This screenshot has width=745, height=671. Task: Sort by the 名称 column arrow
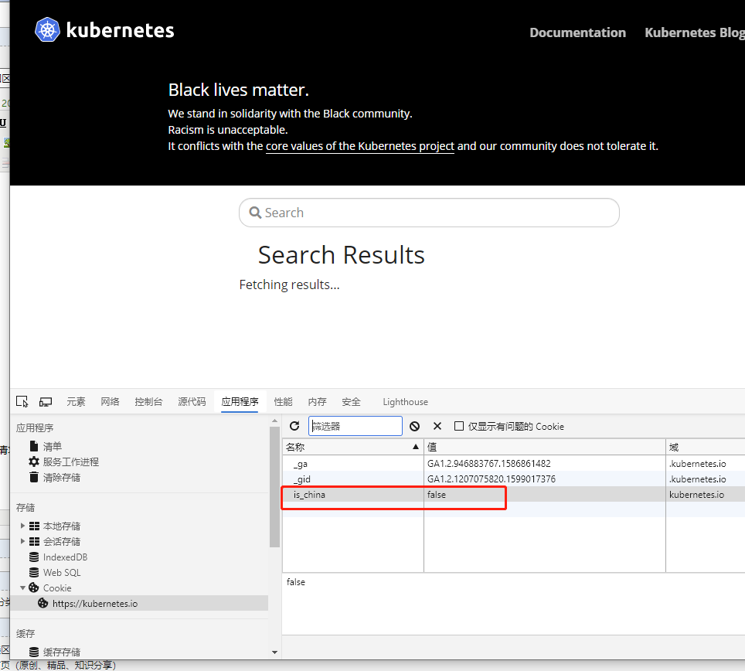pyautogui.click(x=416, y=447)
